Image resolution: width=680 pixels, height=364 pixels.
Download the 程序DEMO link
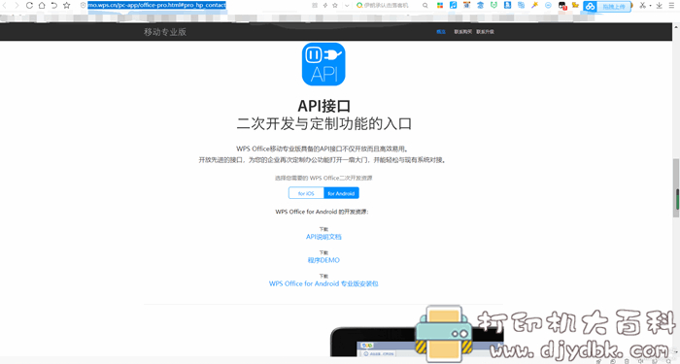pos(323,260)
